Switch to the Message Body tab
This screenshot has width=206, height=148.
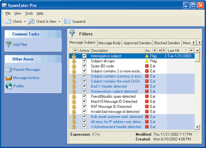coord(110,43)
